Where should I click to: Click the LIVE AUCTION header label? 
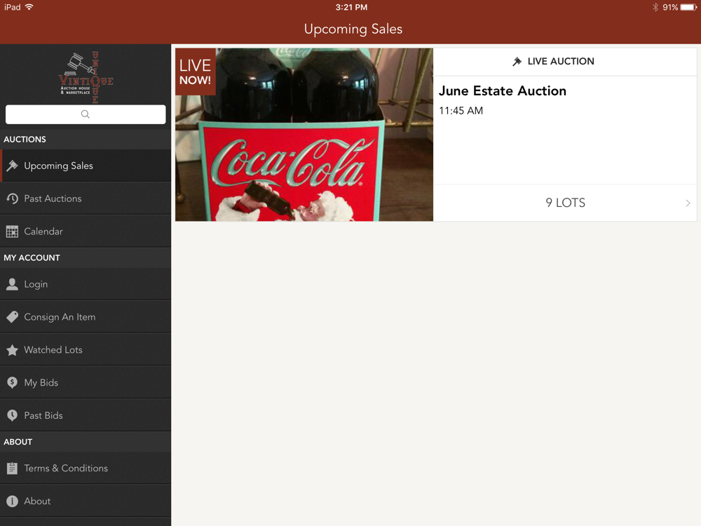click(561, 61)
